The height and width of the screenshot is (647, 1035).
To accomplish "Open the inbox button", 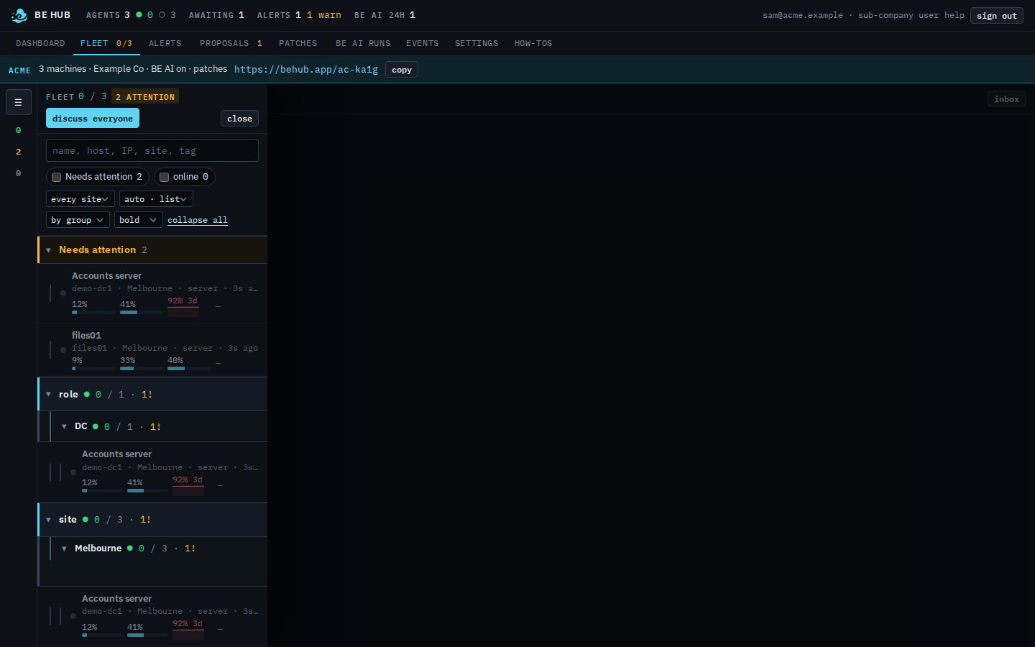I will point(1006,99).
